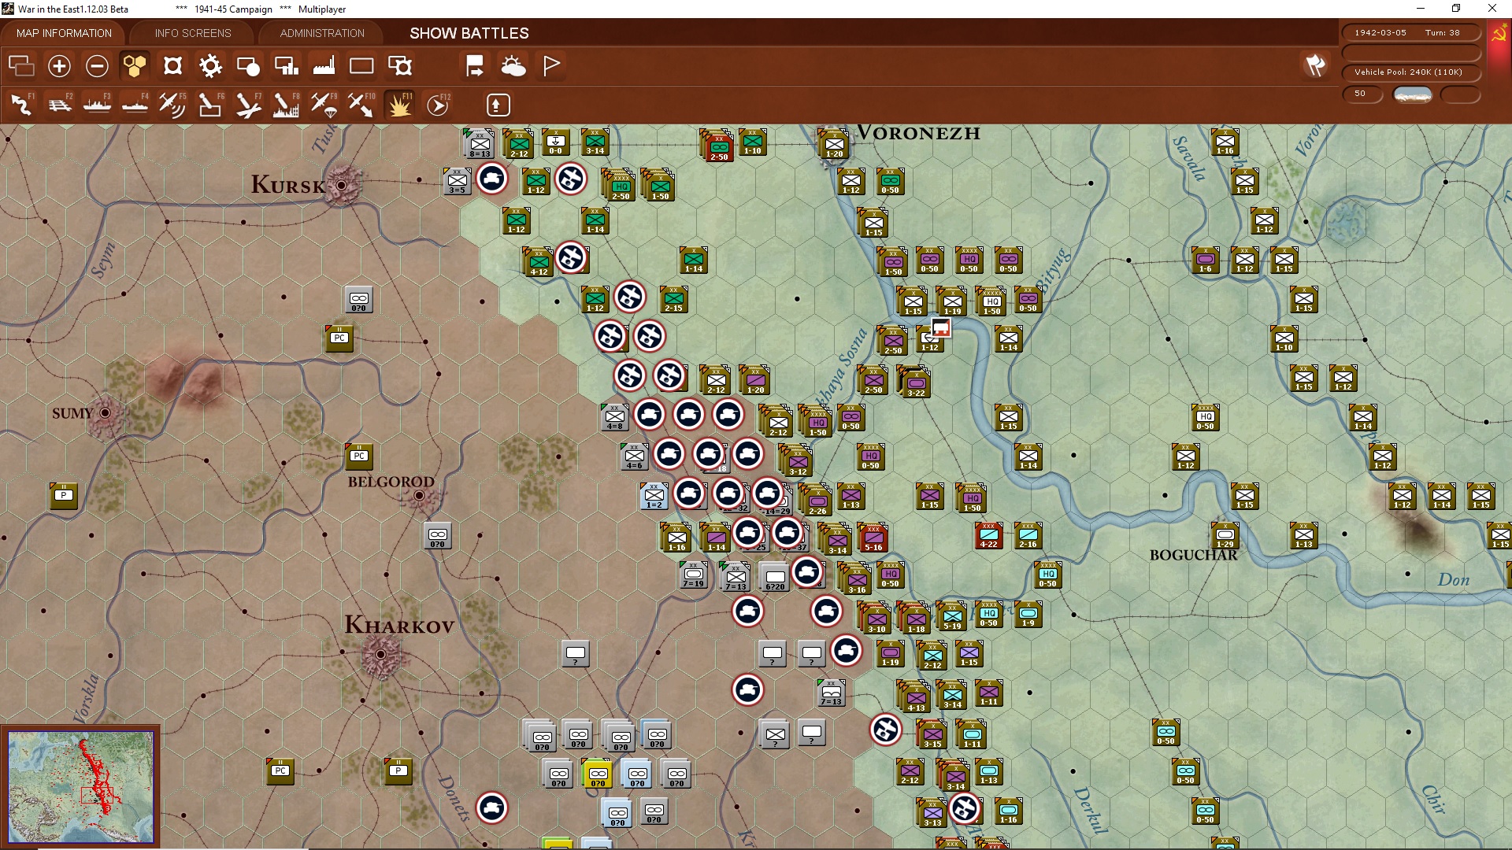Click the end turn flag icon
The height and width of the screenshot is (850, 1512).
pos(551,66)
